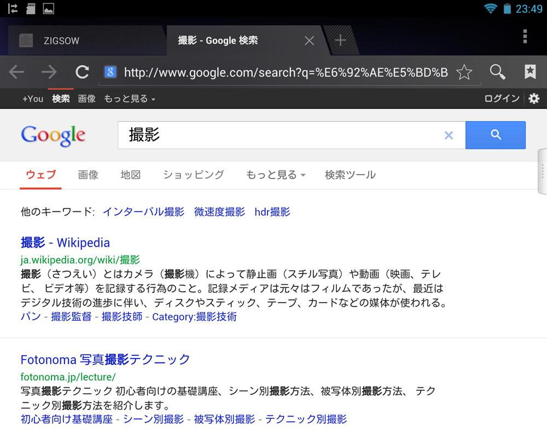Switch to ショッピング results tab

194,175
